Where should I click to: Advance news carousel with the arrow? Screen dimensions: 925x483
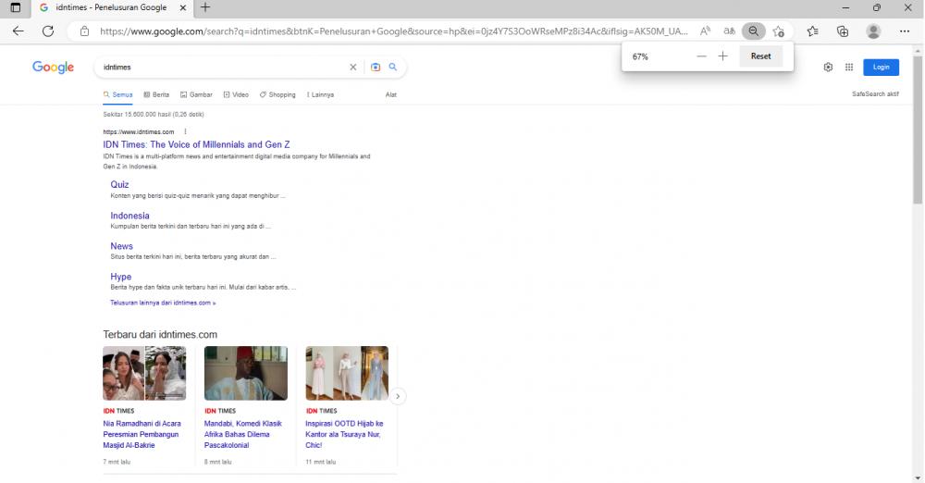pyautogui.click(x=398, y=396)
